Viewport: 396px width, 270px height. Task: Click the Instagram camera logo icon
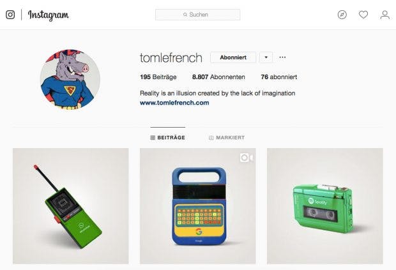pyautogui.click(x=10, y=15)
